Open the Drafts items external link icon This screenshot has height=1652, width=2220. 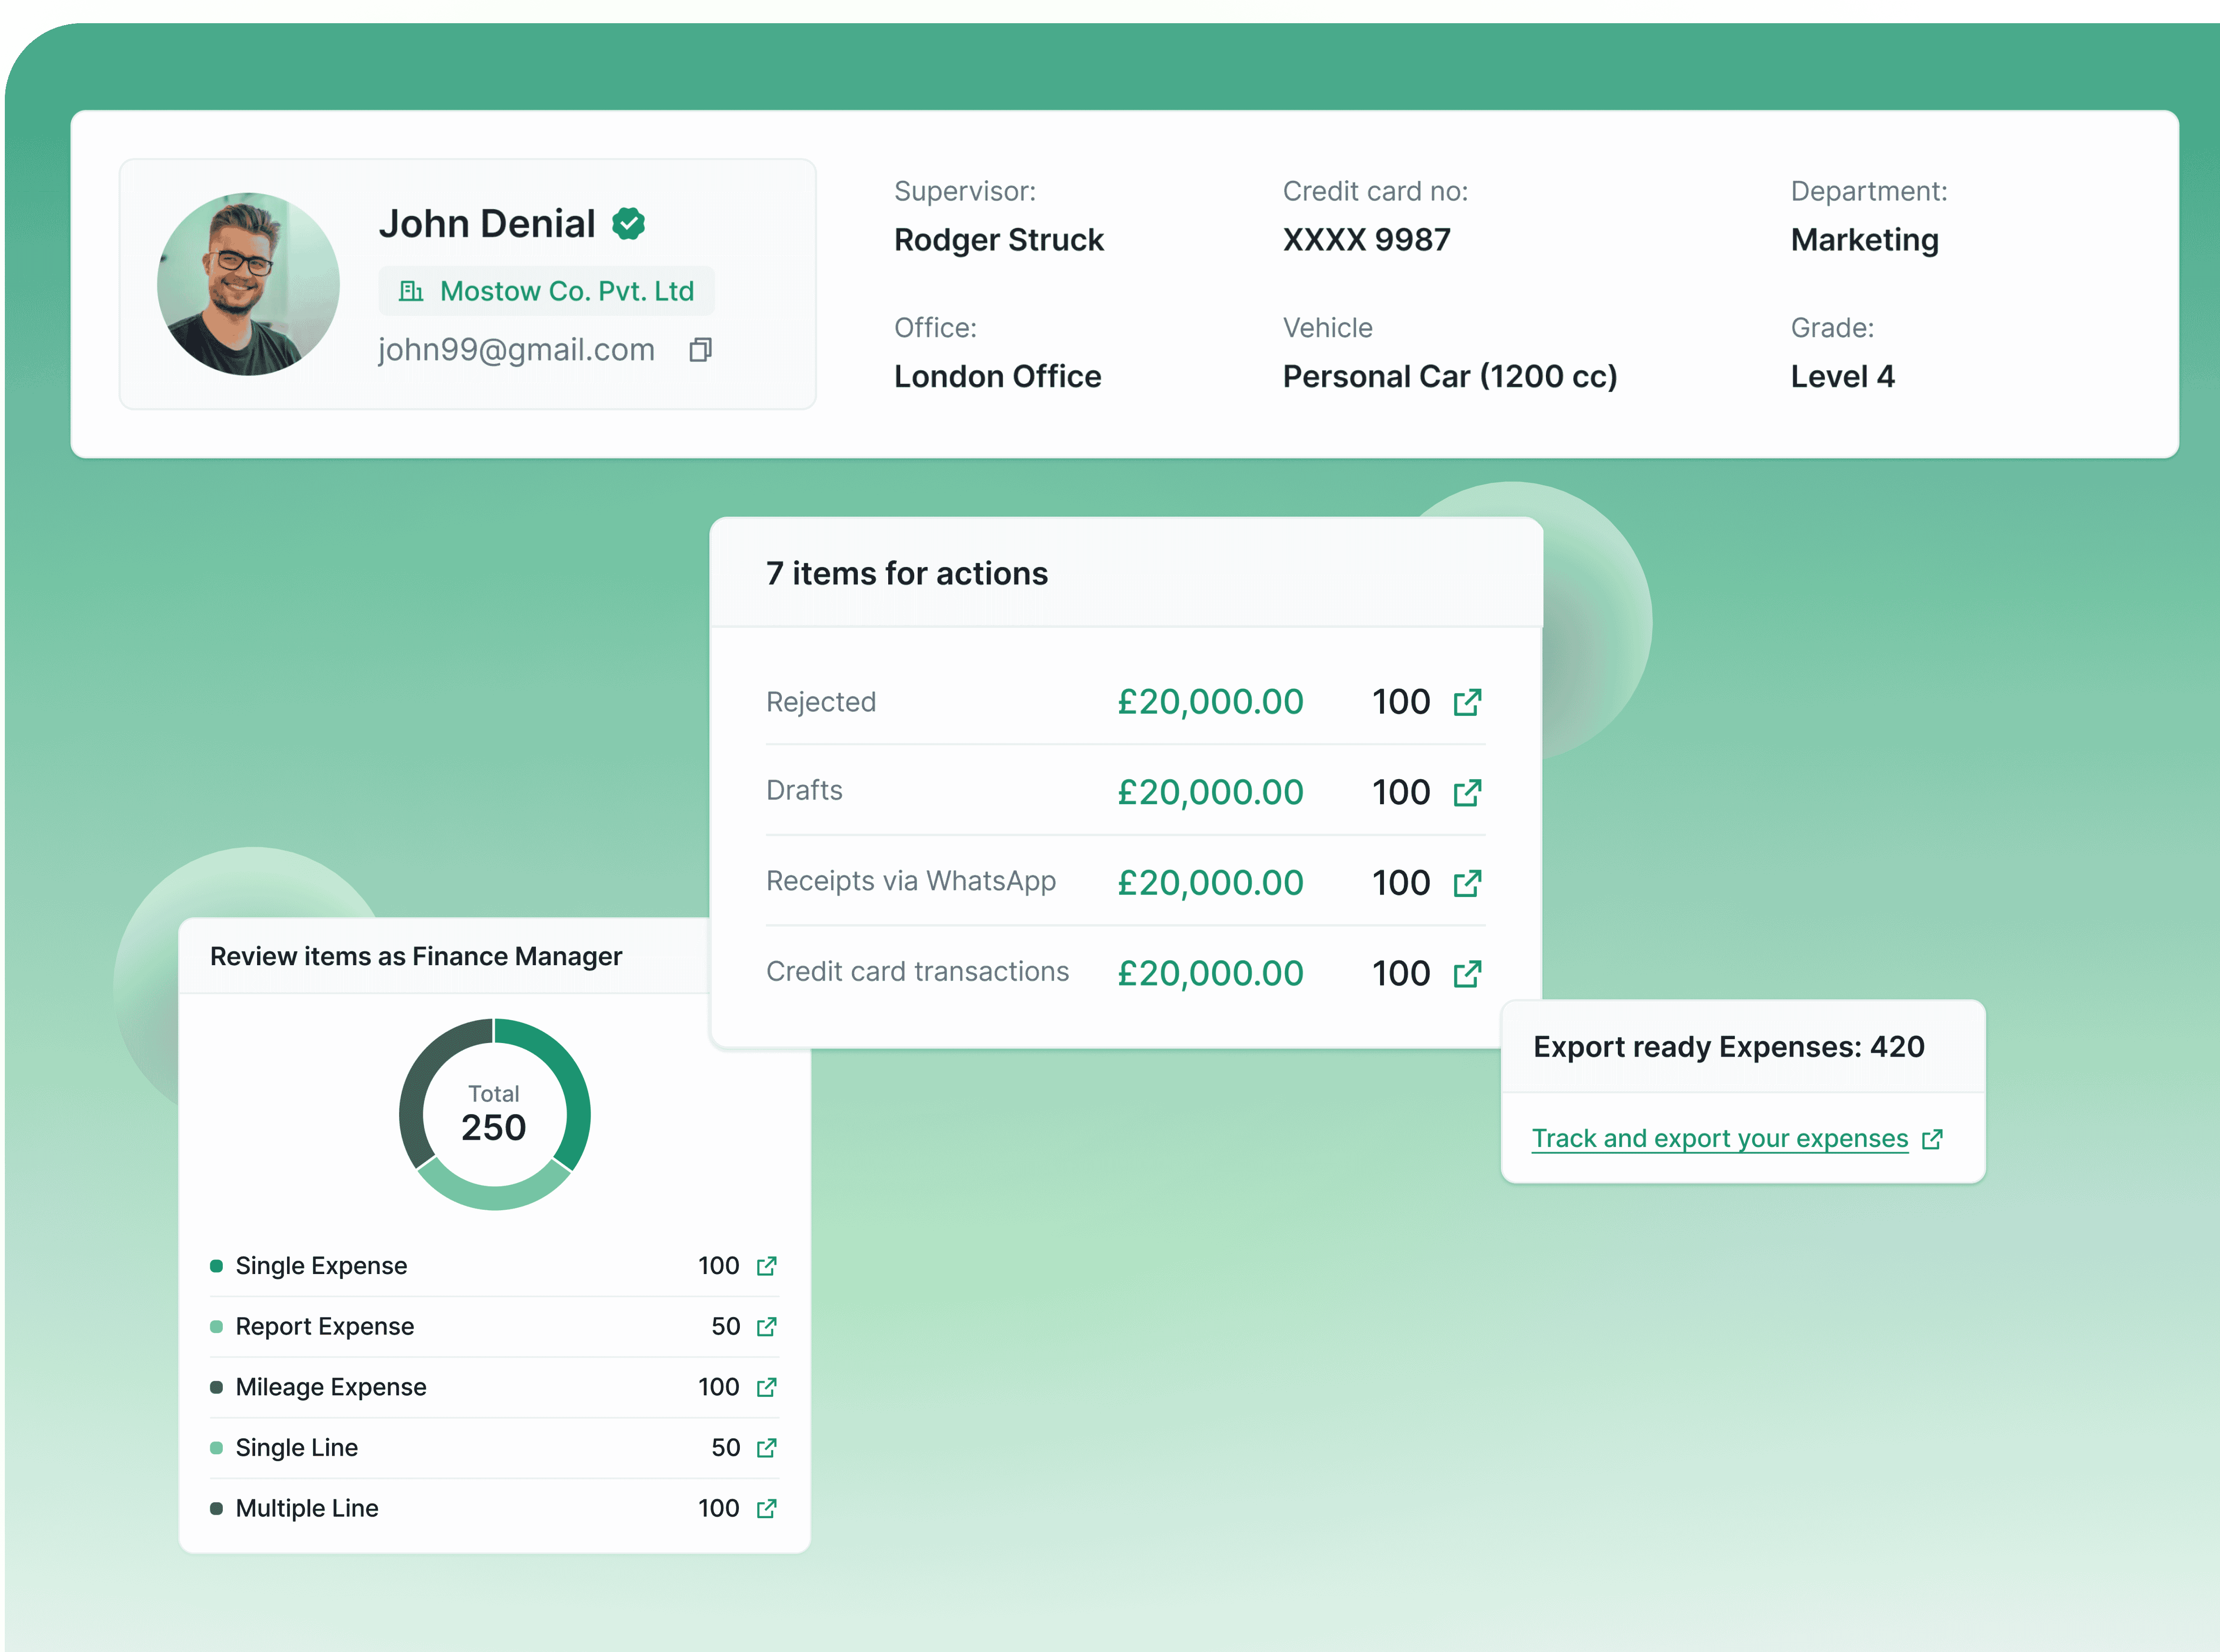1467,793
